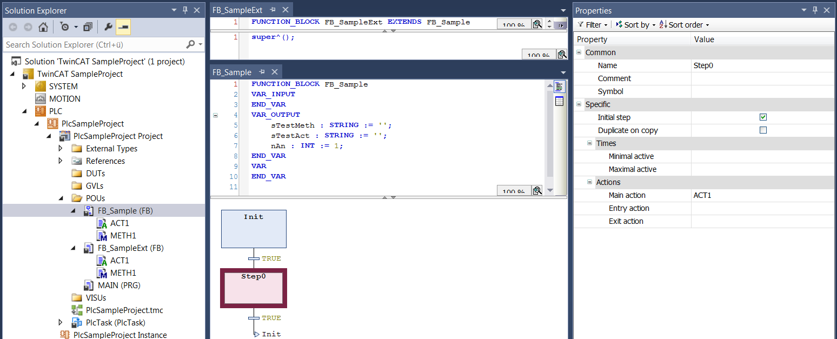Image resolution: width=837 pixels, height=339 pixels.
Task: Open the Sort order dropdown
Action: (x=684, y=25)
